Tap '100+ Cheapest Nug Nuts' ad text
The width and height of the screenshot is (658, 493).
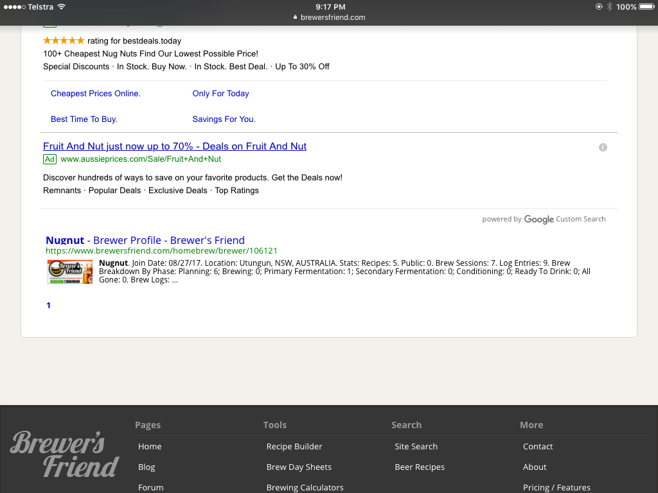150,54
